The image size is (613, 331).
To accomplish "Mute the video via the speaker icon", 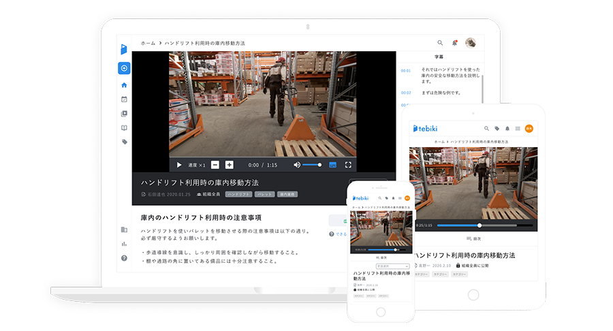I will click(x=297, y=165).
